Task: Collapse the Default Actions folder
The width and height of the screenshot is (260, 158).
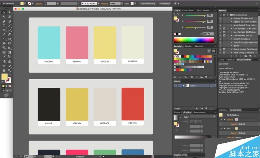Action: click(228, 15)
